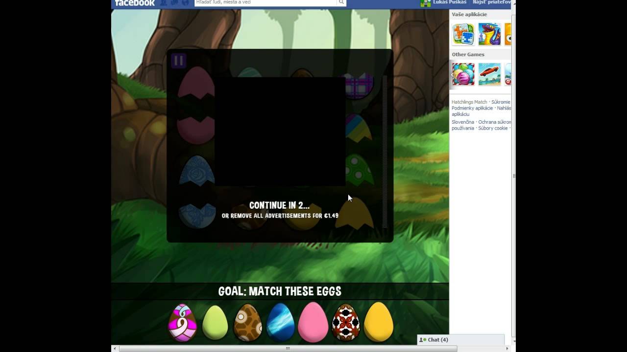The width and height of the screenshot is (627, 352).
Task: Select the yellow goal egg
Action: click(379, 322)
